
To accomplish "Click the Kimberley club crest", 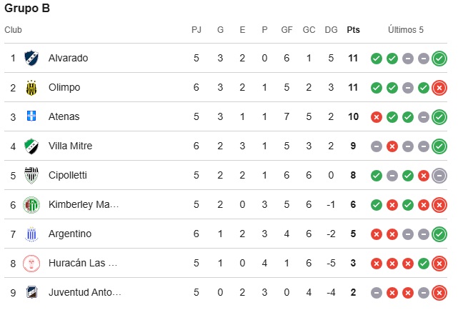I will pos(31,205).
